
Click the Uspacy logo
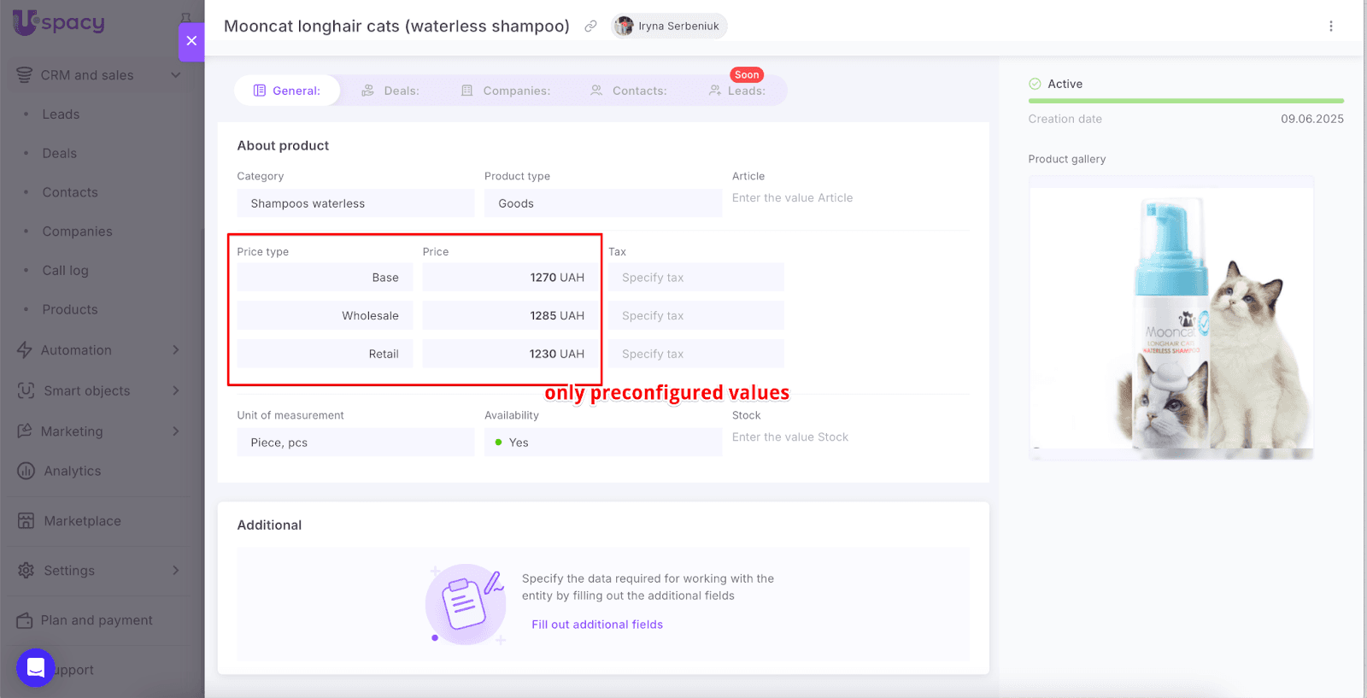pyautogui.click(x=58, y=23)
